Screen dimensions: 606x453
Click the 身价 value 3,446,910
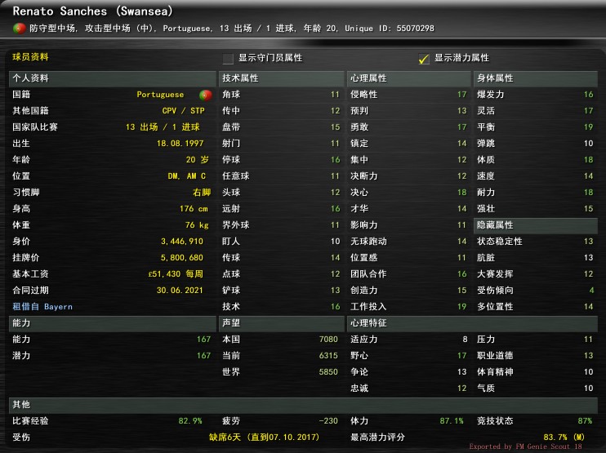[182, 242]
